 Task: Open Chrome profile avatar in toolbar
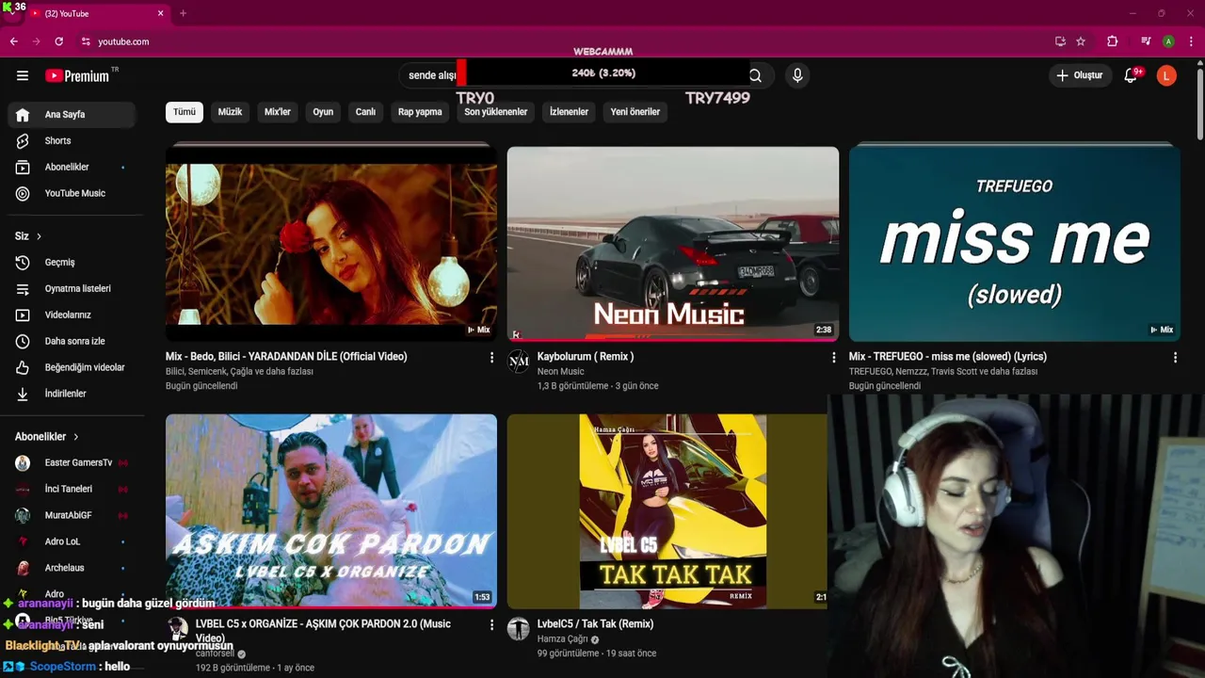click(x=1168, y=41)
